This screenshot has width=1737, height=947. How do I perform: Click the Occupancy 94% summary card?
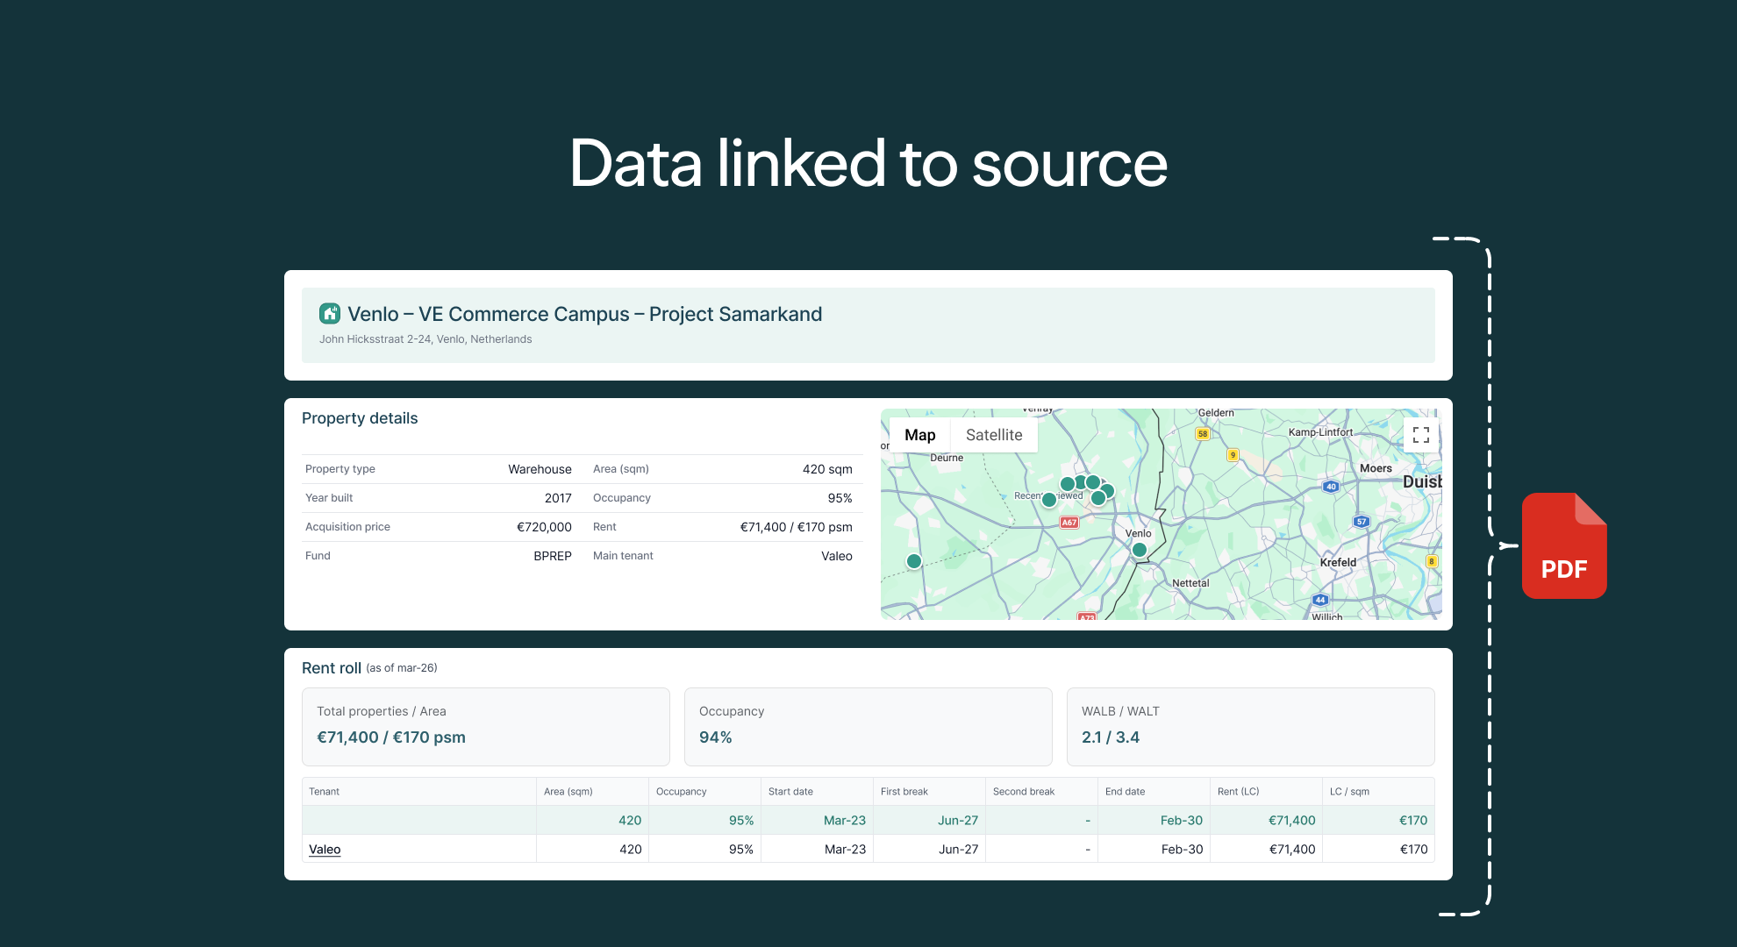click(x=868, y=726)
